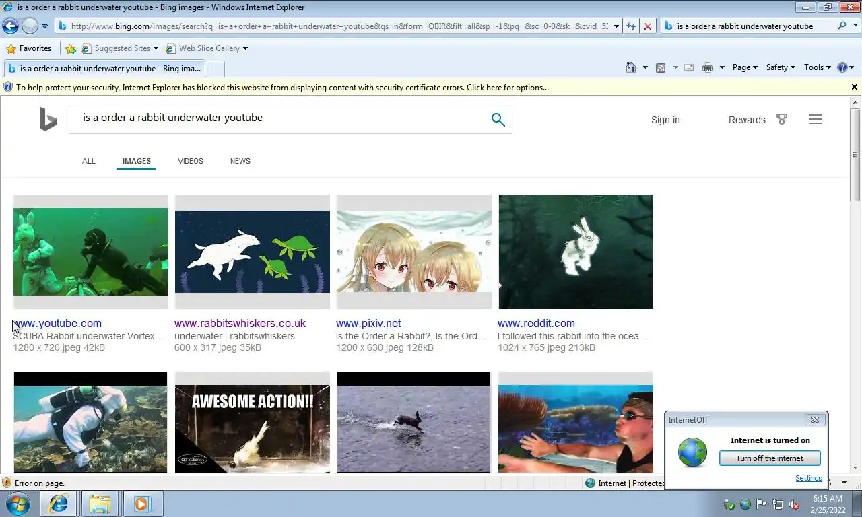Open the glowing rabbit in ocean thumbnail

click(x=576, y=252)
